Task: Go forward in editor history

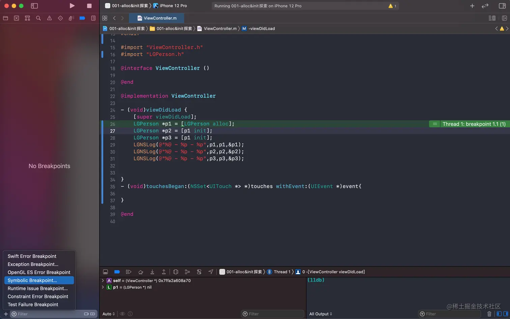Action: click(x=122, y=18)
